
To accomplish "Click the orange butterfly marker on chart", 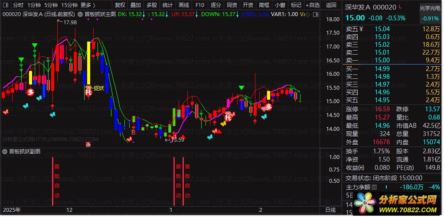I will tap(223, 123).
